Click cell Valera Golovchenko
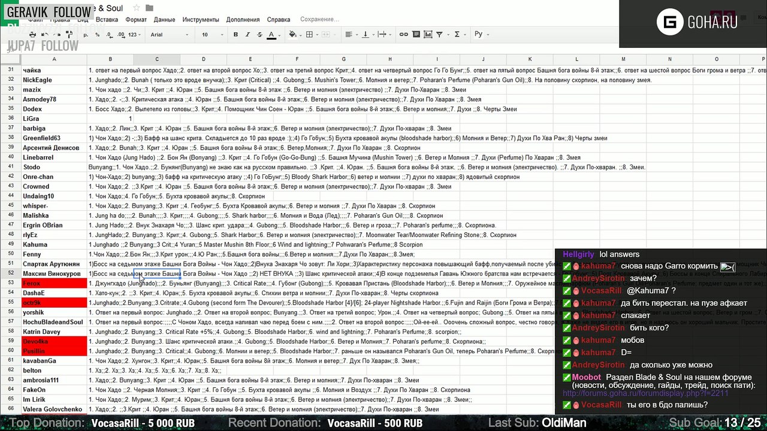The image size is (767, 431). [54, 409]
